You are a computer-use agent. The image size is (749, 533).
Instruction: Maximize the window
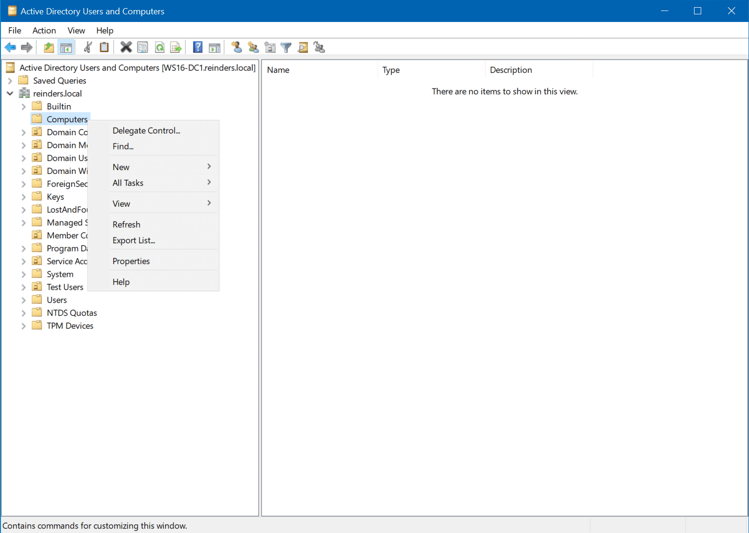click(697, 11)
